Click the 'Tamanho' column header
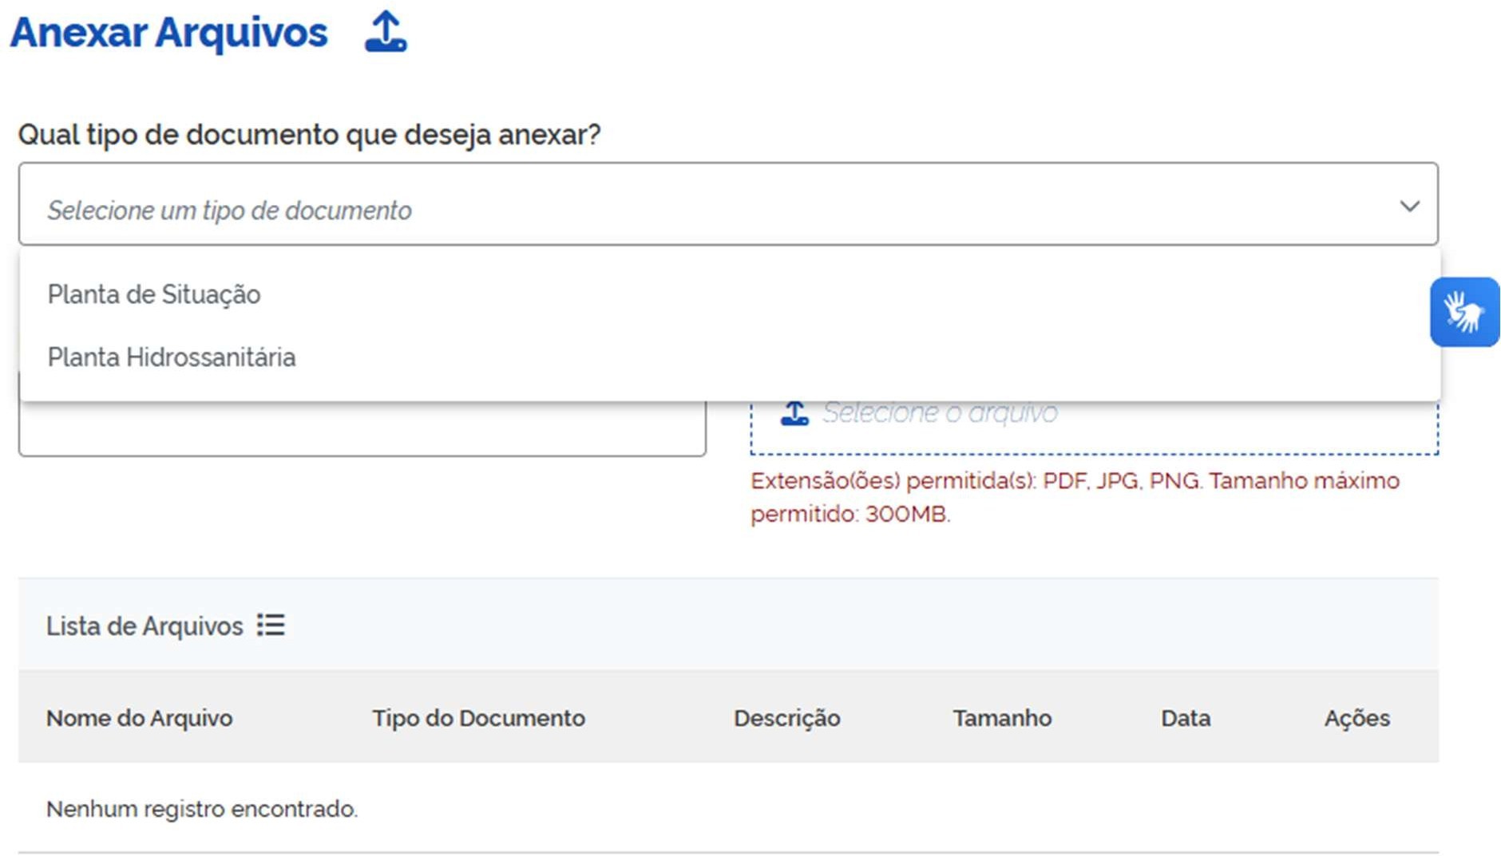1501x856 pixels. tap(1002, 718)
